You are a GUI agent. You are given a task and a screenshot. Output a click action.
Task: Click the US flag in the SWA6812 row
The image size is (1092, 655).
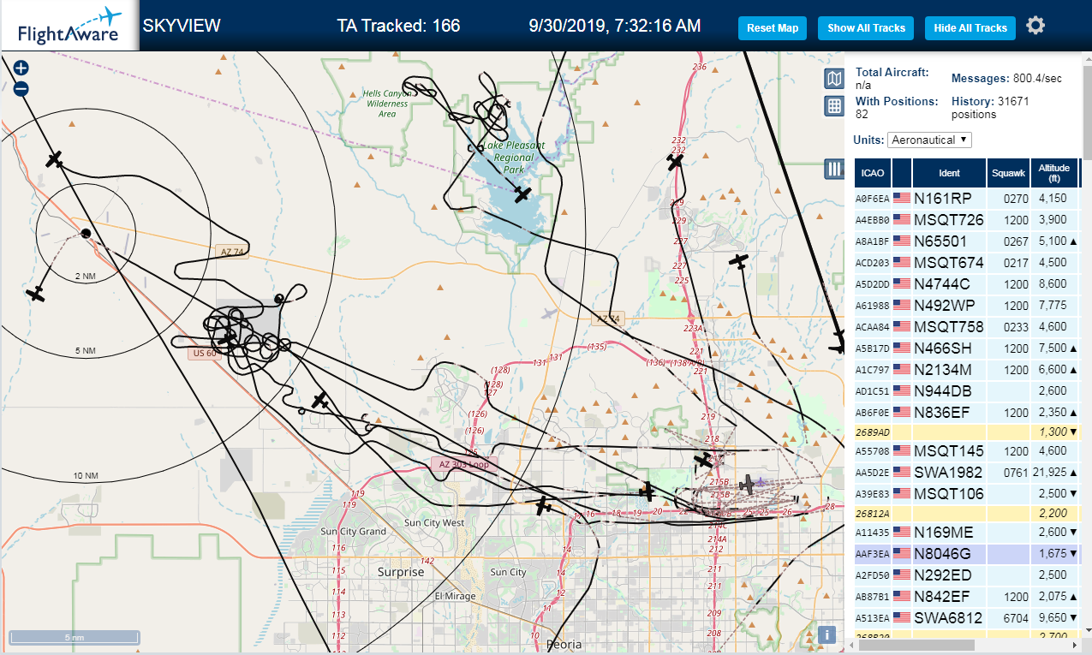pyautogui.click(x=902, y=618)
